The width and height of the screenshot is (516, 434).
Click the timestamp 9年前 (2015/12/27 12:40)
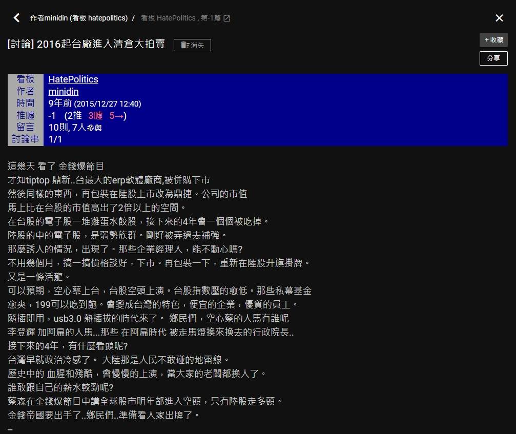[95, 104]
